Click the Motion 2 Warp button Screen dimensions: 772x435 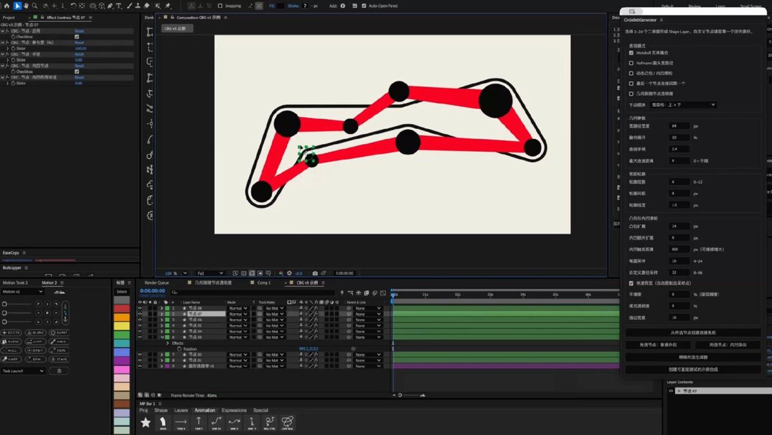[x=12, y=359]
